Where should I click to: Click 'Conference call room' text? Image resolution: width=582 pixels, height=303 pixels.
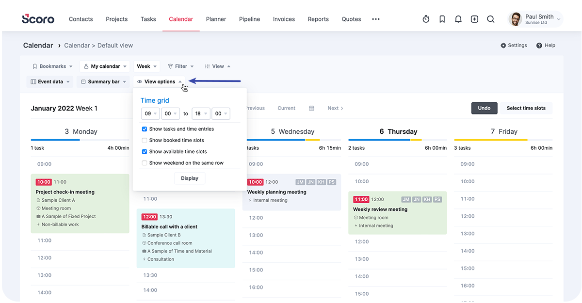[x=170, y=243]
